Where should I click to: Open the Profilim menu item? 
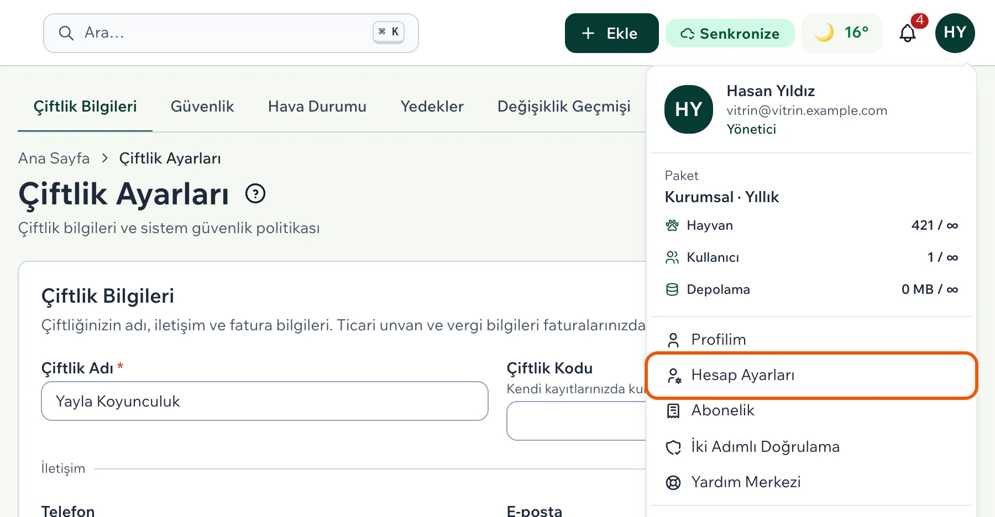(x=811, y=340)
